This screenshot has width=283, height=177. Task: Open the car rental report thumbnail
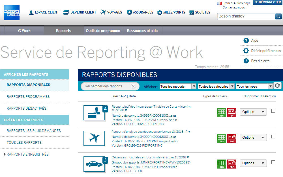tap(95, 164)
